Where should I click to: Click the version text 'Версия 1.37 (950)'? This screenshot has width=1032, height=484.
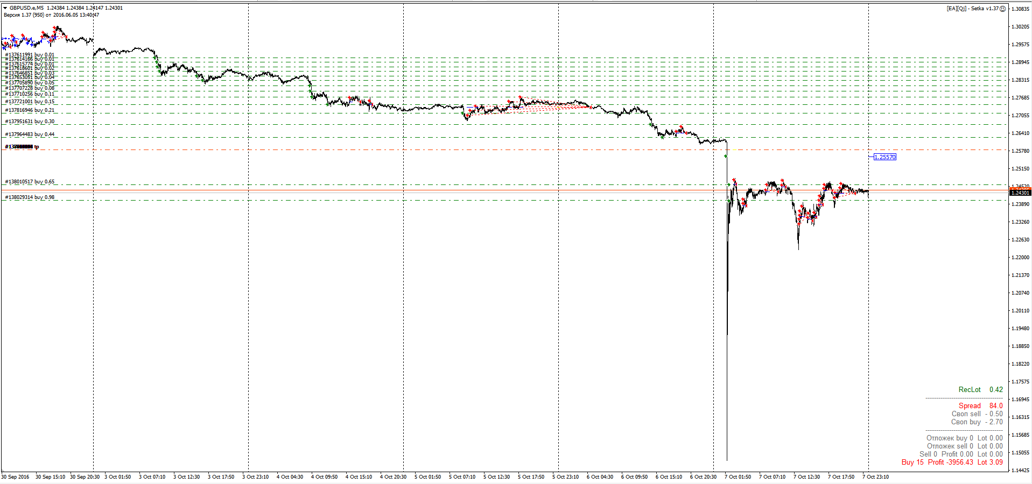(x=24, y=15)
